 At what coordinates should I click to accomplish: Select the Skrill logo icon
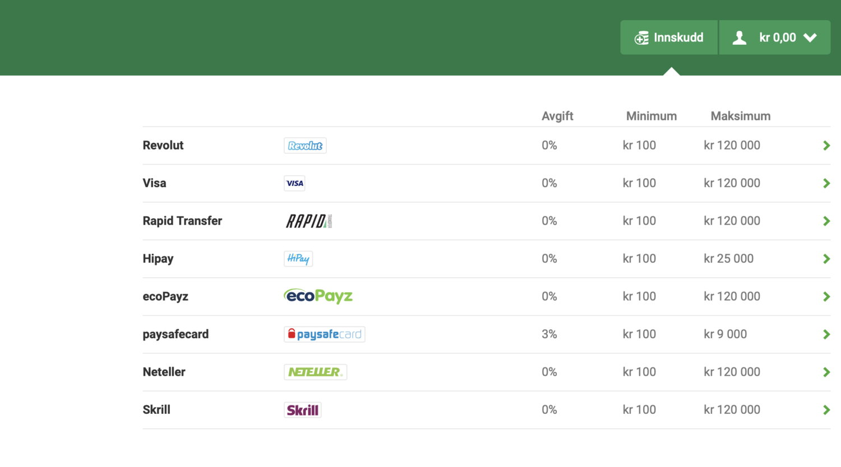303,410
